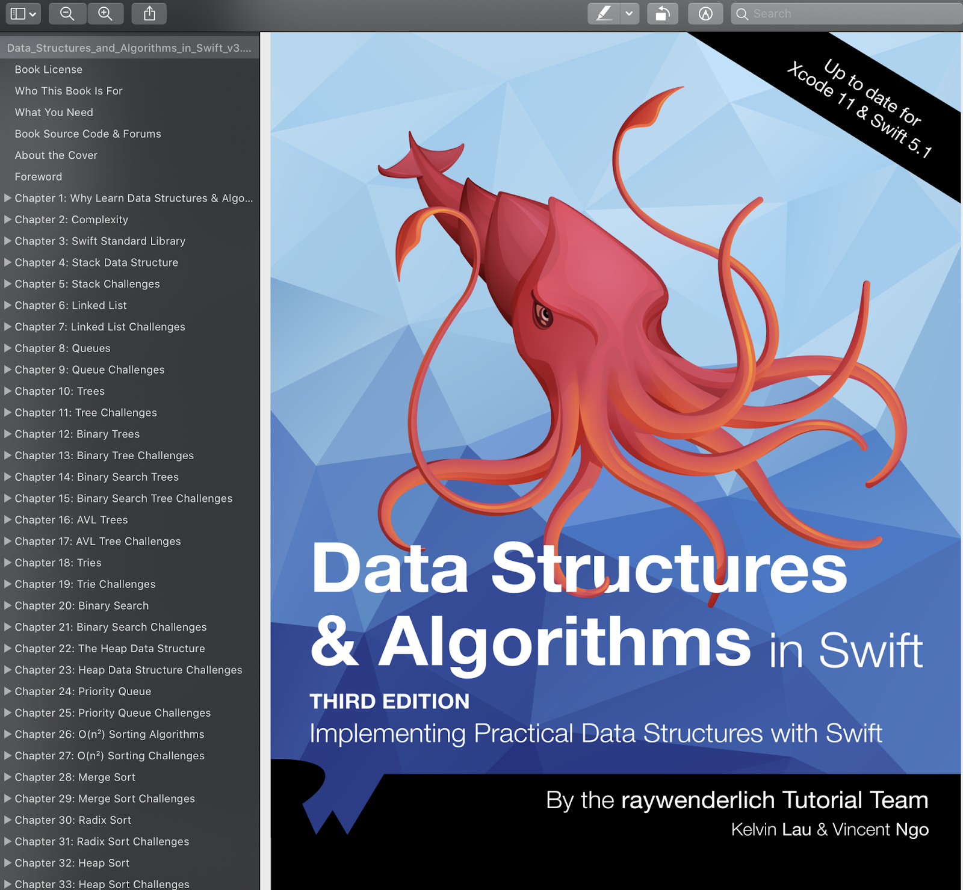Screen dimensions: 963x890
Task: Select Chapter 15: Binary Search Tree Challenges
Action: click(123, 498)
